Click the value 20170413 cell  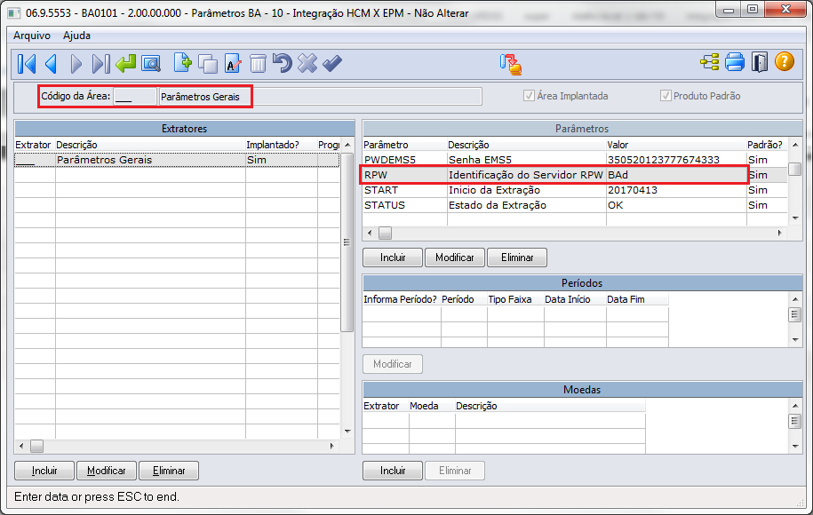click(x=676, y=190)
